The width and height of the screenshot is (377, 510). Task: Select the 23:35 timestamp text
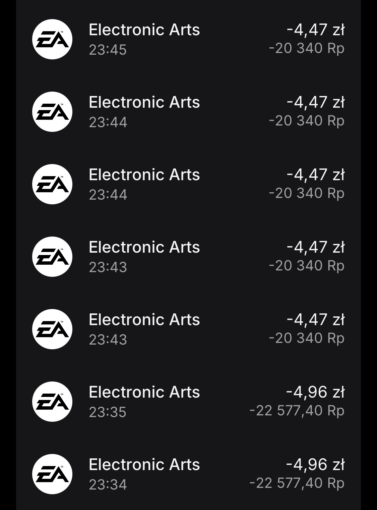[x=108, y=412]
